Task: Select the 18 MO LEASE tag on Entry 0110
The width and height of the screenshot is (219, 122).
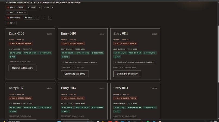Action: coord(68,53)
